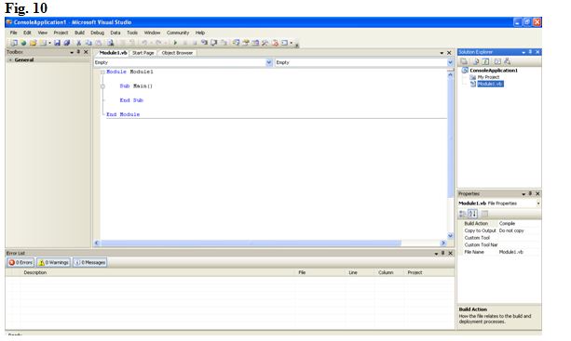Toggle the 0 Warnings filter button
The width and height of the screenshot is (571, 341).
click(53, 262)
